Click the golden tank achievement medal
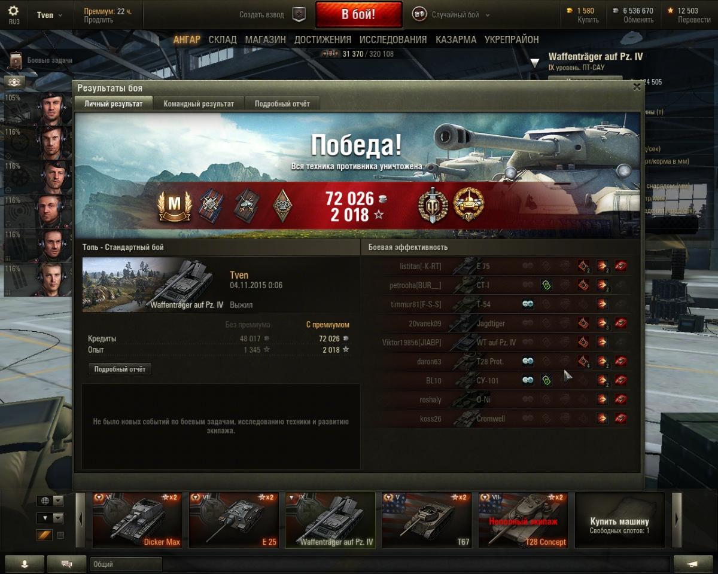Image resolution: width=718 pixels, height=574 pixels. pyautogui.click(x=469, y=204)
